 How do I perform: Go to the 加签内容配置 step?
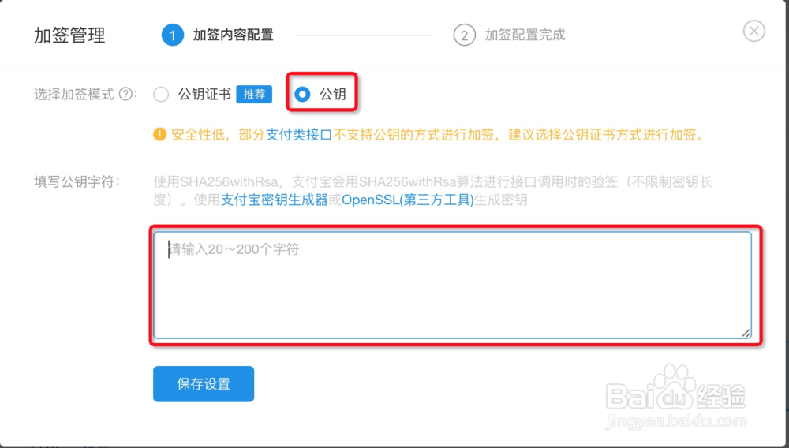(x=233, y=35)
